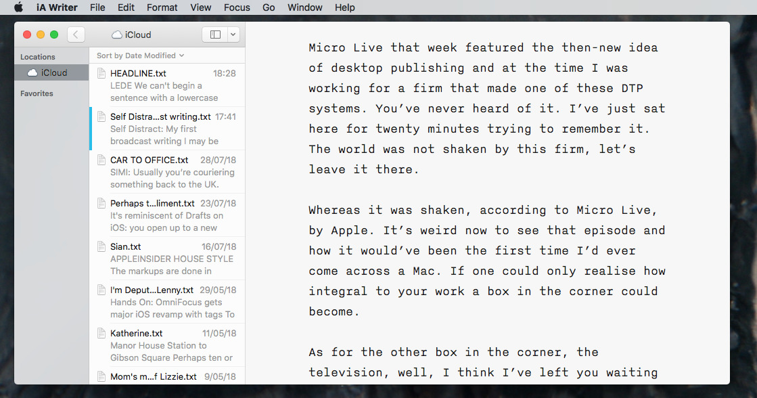Image resolution: width=757 pixels, height=398 pixels.
Task: Open the Go menu
Action: (x=269, y=7)
